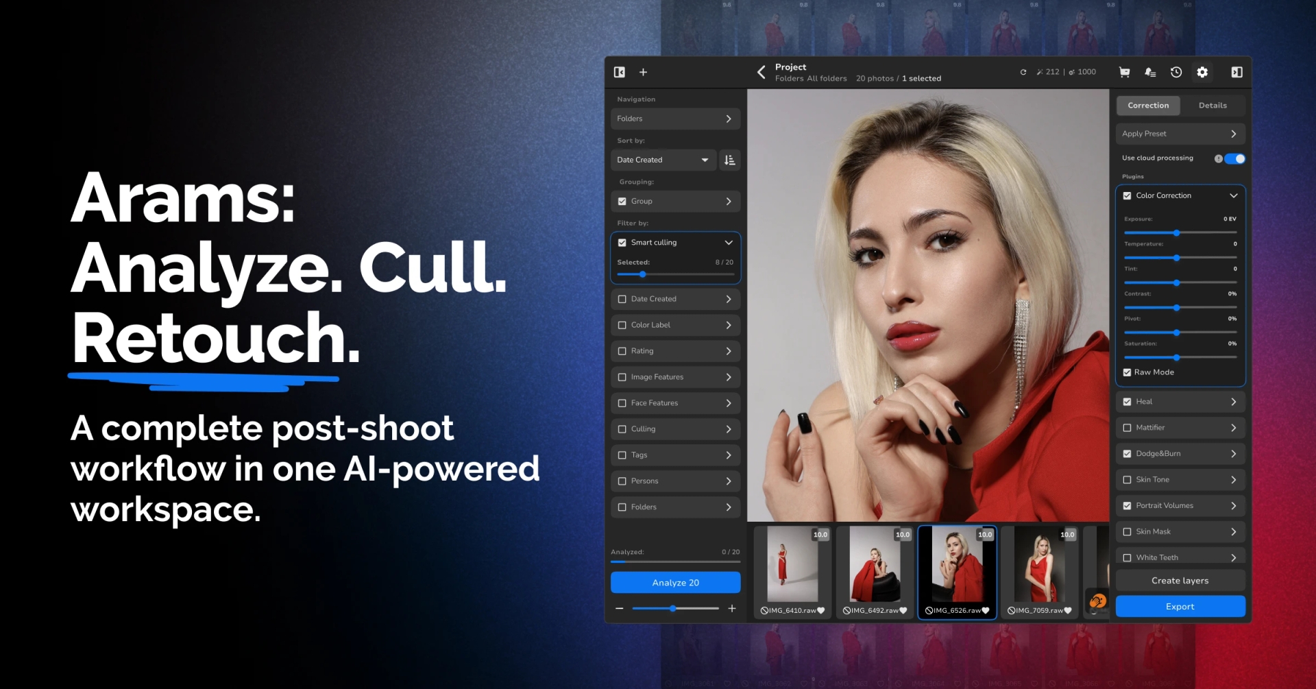Zoom in thumbnails with plus icon

[732, 608]
